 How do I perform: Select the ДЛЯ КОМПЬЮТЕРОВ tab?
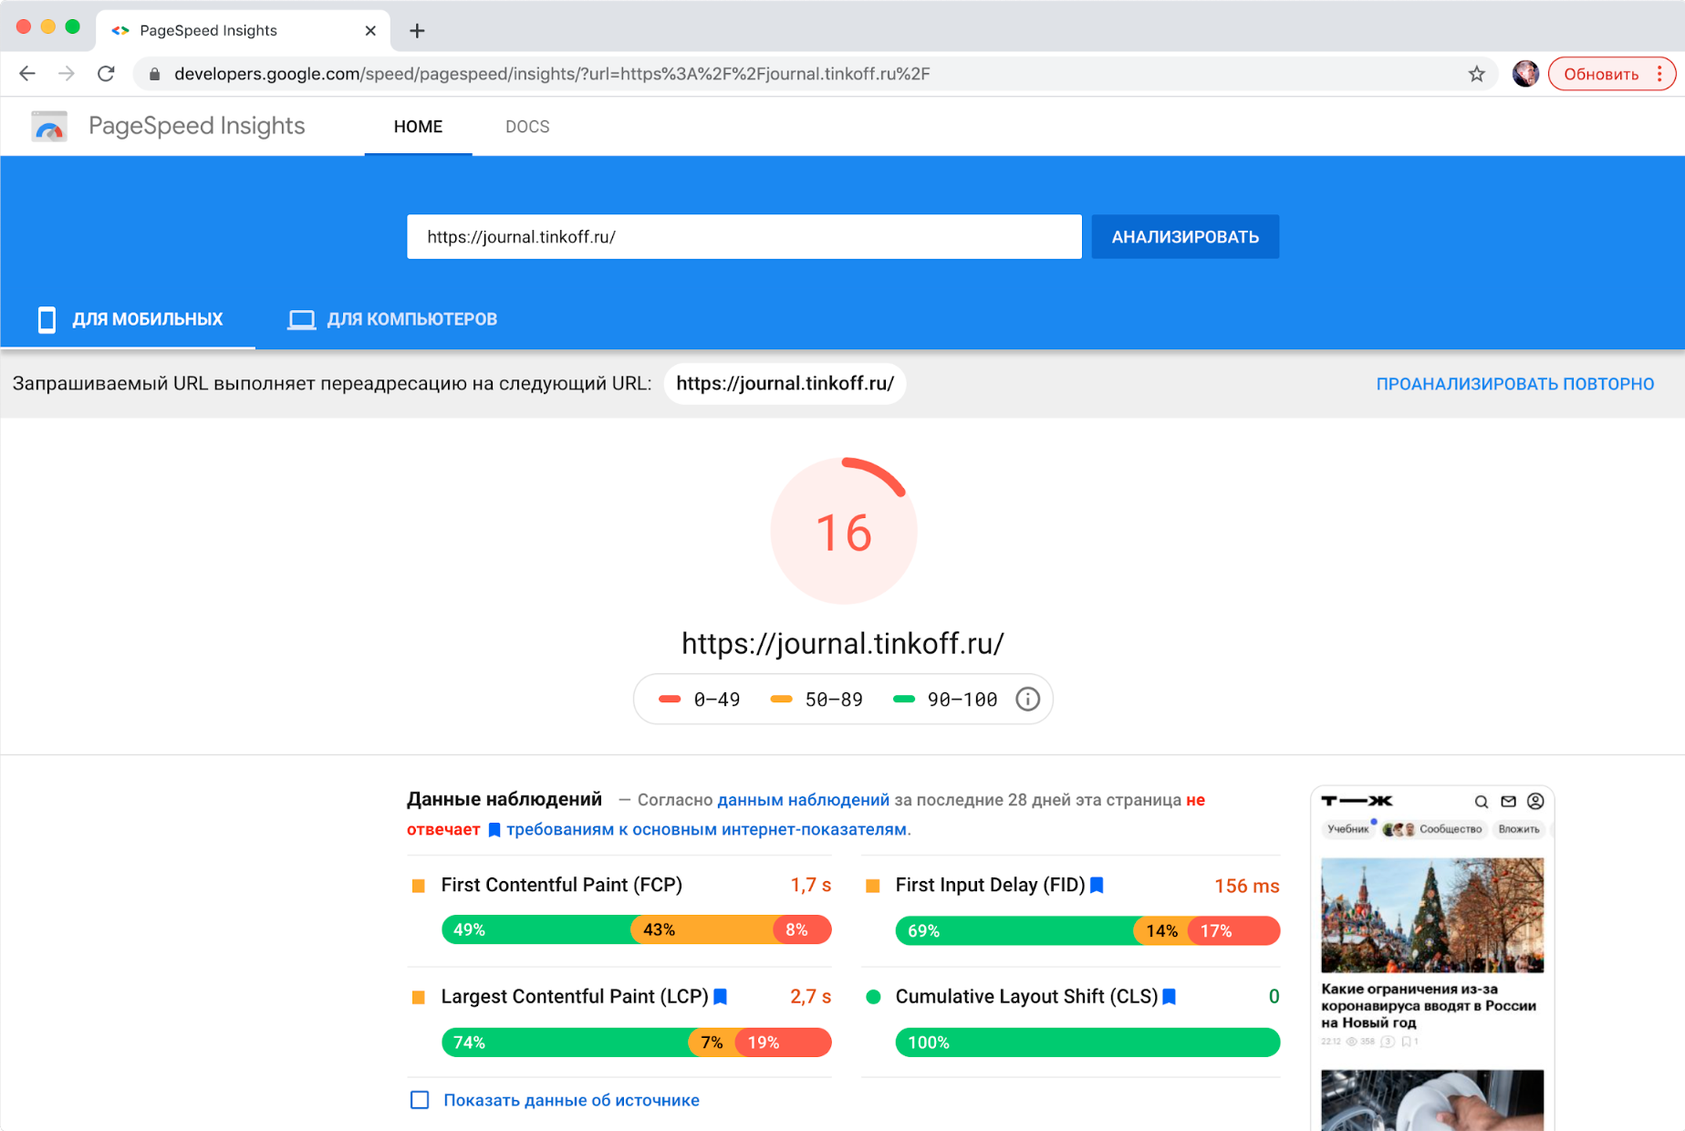pos(392,319)
